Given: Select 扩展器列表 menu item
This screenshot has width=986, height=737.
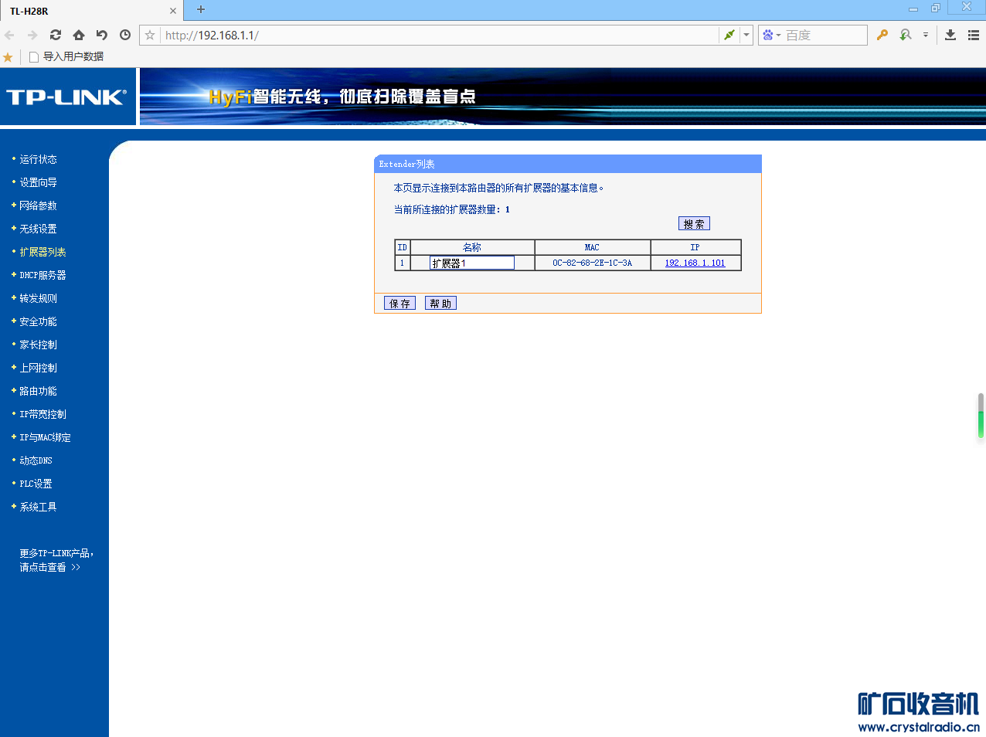Looking at the screenshot, I should pyautogui.click(x=42, y=252).
